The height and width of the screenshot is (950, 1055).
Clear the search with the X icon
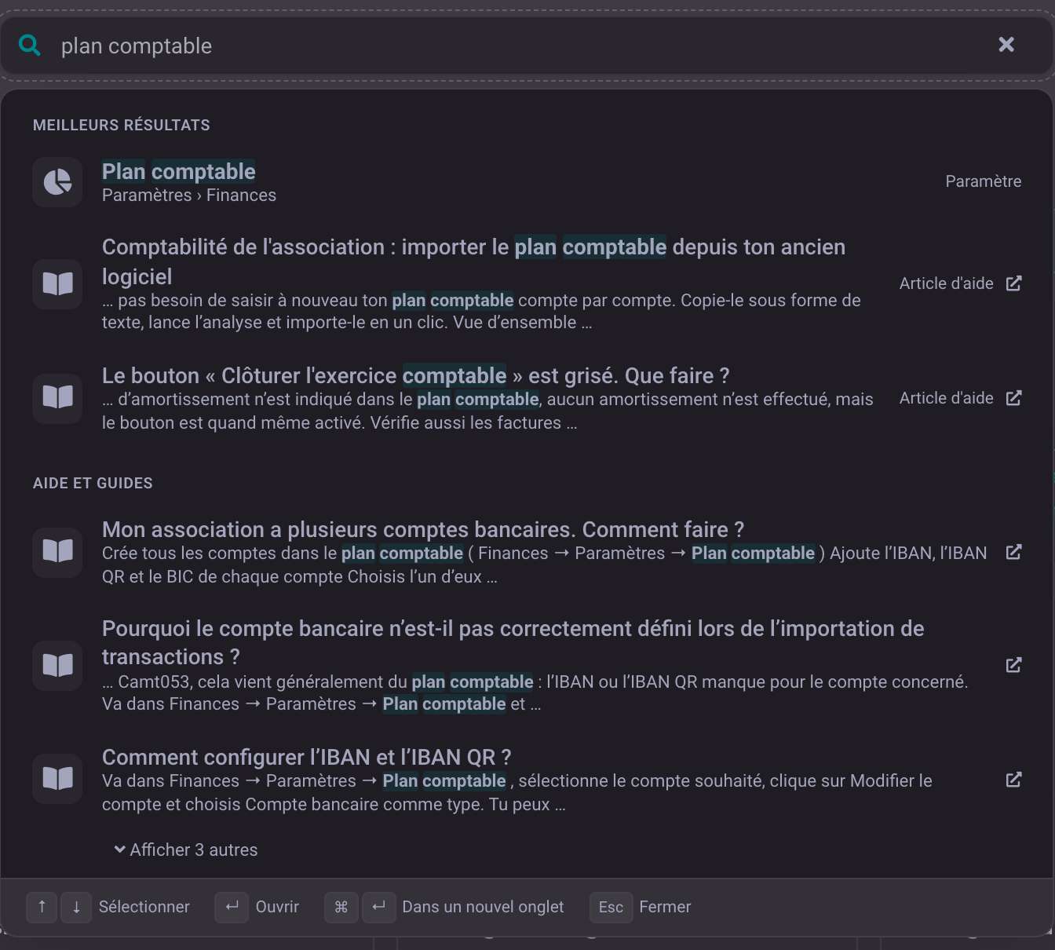1006,45
